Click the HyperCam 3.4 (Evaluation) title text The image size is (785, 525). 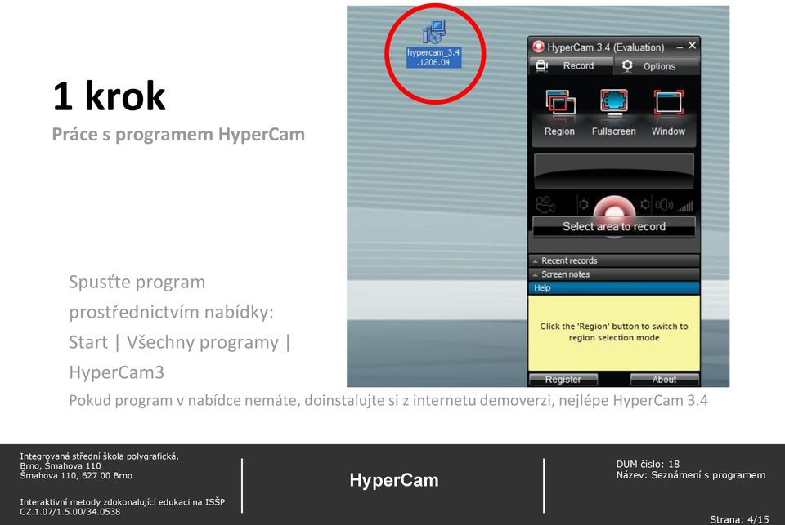[x=605, y=47]
